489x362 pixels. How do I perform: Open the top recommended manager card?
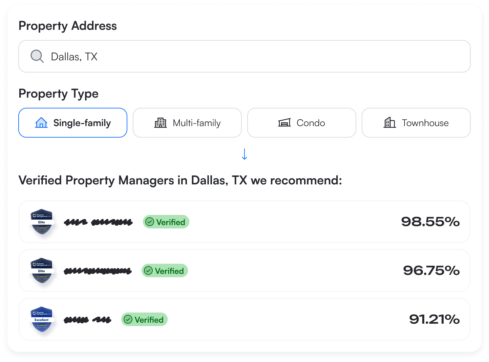click(x=244, y=222)
